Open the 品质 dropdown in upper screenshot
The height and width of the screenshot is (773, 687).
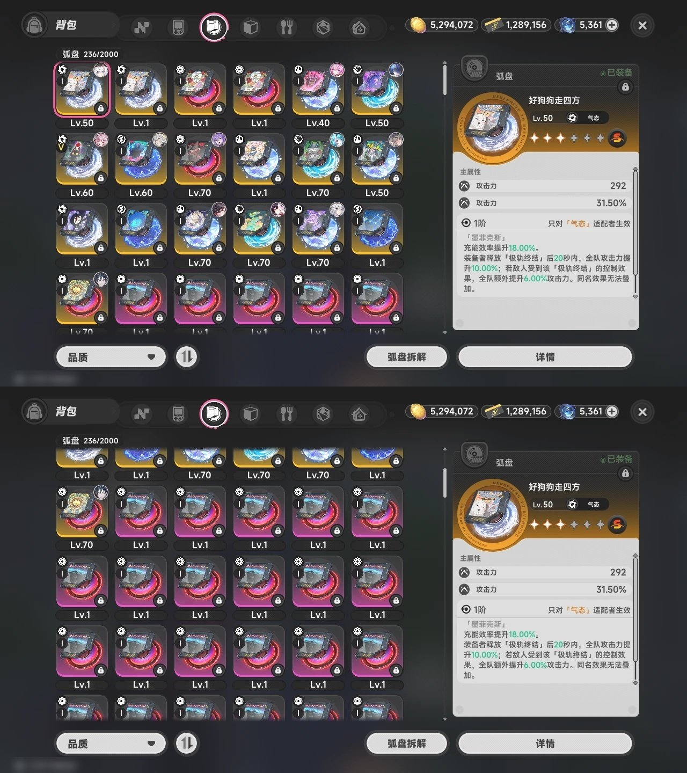pyautogui.click(x=111, y=357)
